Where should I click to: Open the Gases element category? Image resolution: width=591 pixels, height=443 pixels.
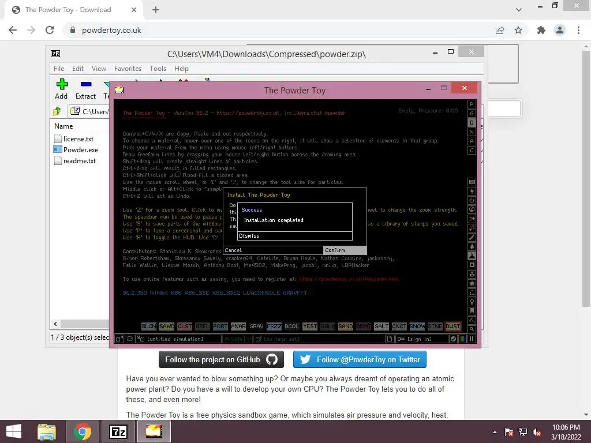pyautogui.click(x=472, y=237)
